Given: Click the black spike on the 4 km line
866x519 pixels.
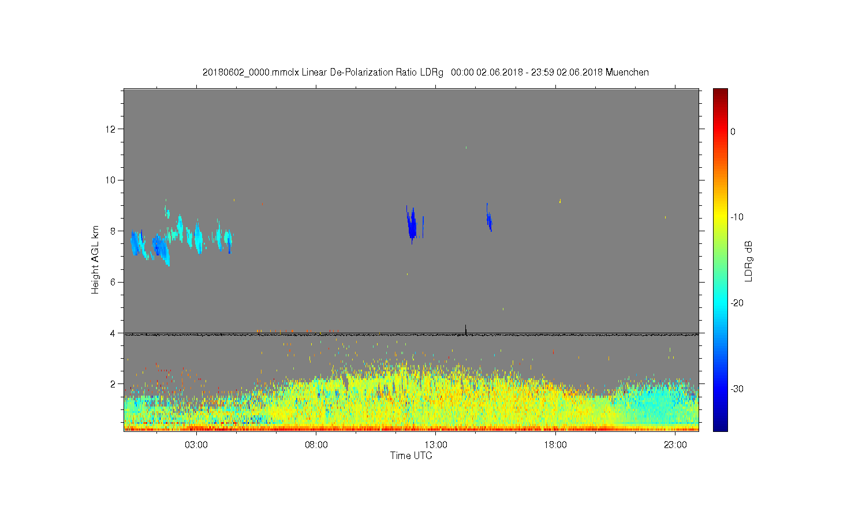Looking at the screenshot, I should [466, 329].
